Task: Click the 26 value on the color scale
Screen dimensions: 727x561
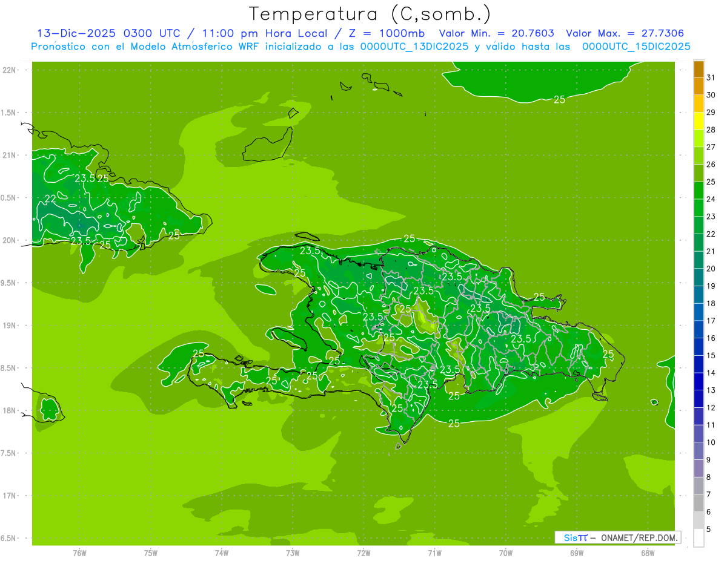Action: pyautogui.click(x=711, y=165)
